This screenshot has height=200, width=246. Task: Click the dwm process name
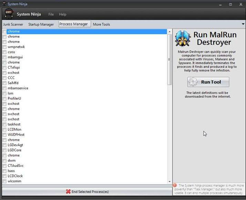coord(12,160)
